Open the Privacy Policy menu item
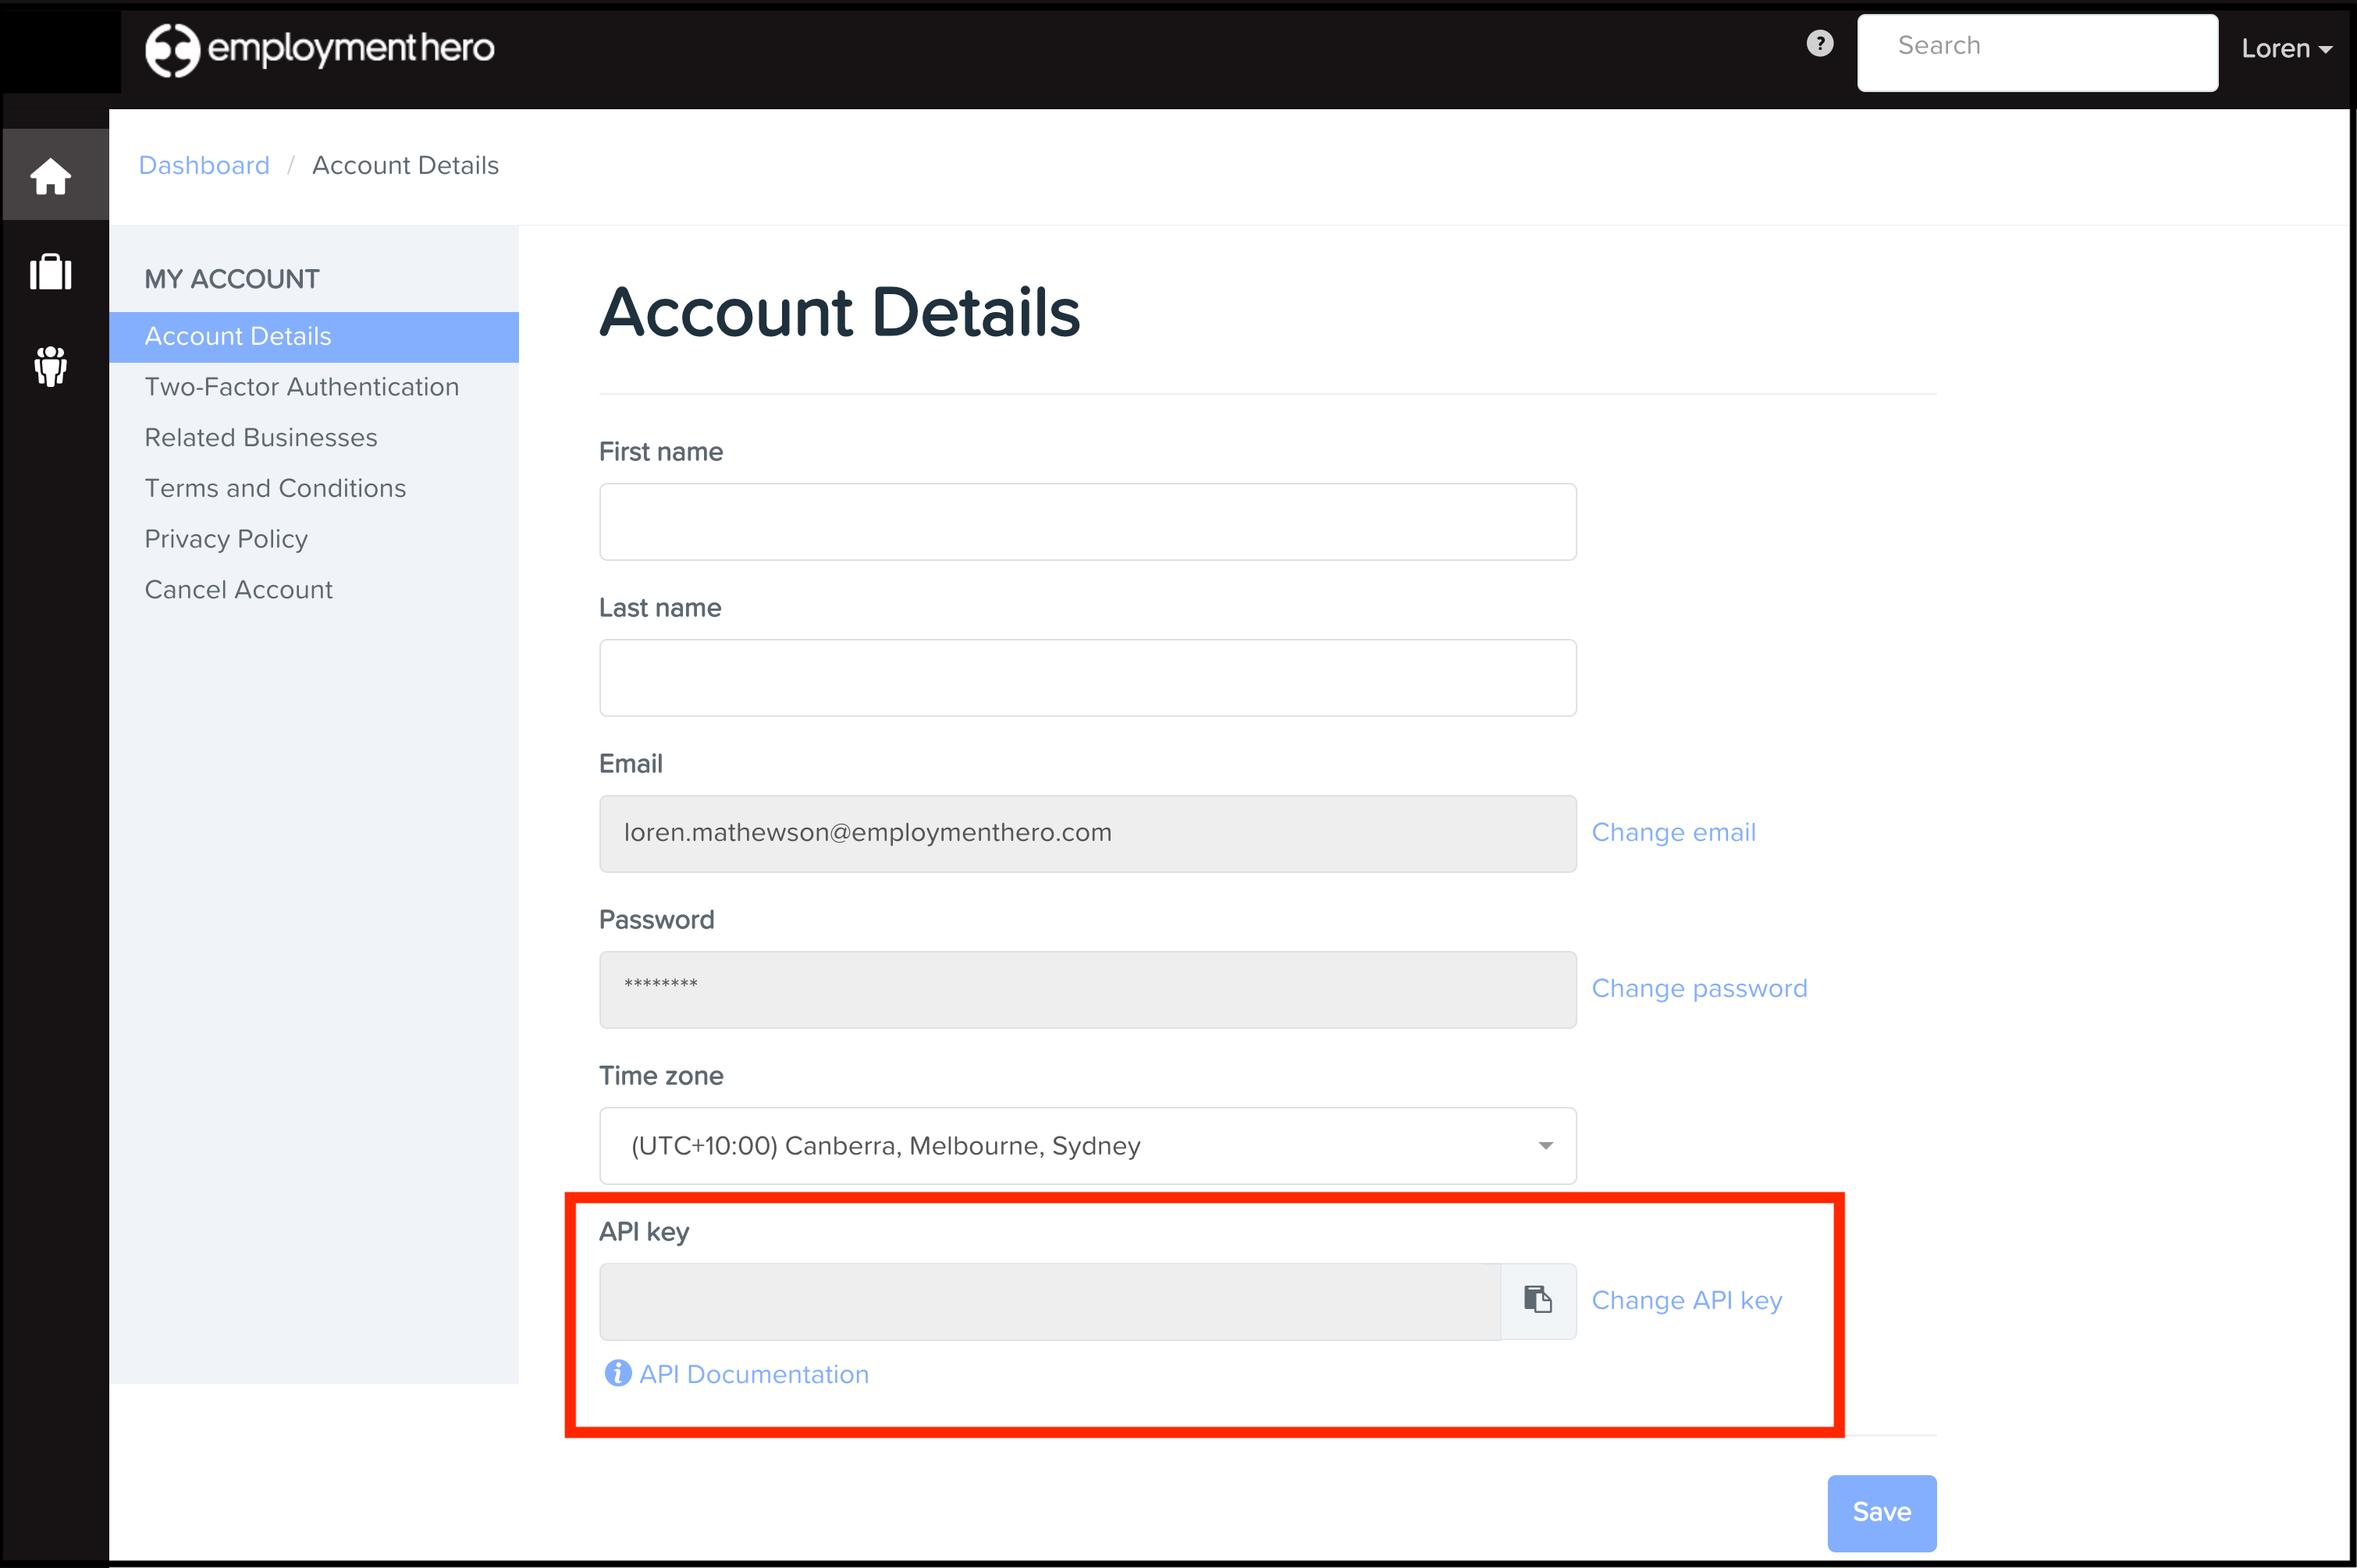 pos(226,539)
